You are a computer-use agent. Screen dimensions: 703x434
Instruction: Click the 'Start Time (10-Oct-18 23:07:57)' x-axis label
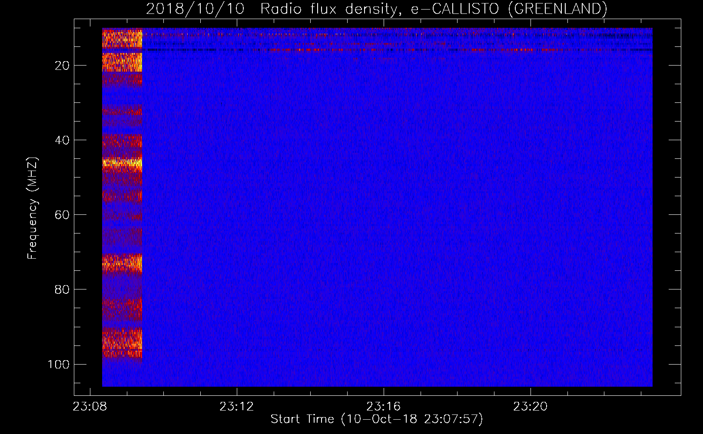point(377,419)
